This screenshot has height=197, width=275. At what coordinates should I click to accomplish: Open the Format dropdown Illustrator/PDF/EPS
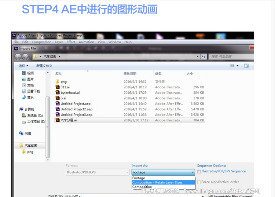[x=98, y=172]
